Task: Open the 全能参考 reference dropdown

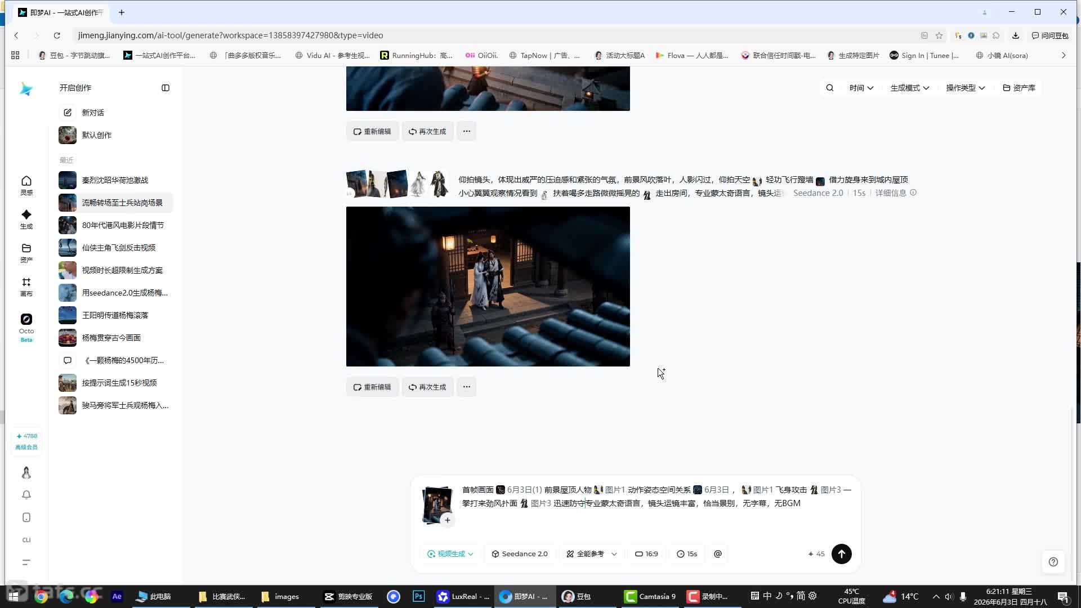Action: coord(591,554)
